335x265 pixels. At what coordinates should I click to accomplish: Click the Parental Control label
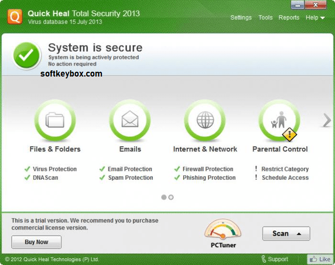[280, 149]
